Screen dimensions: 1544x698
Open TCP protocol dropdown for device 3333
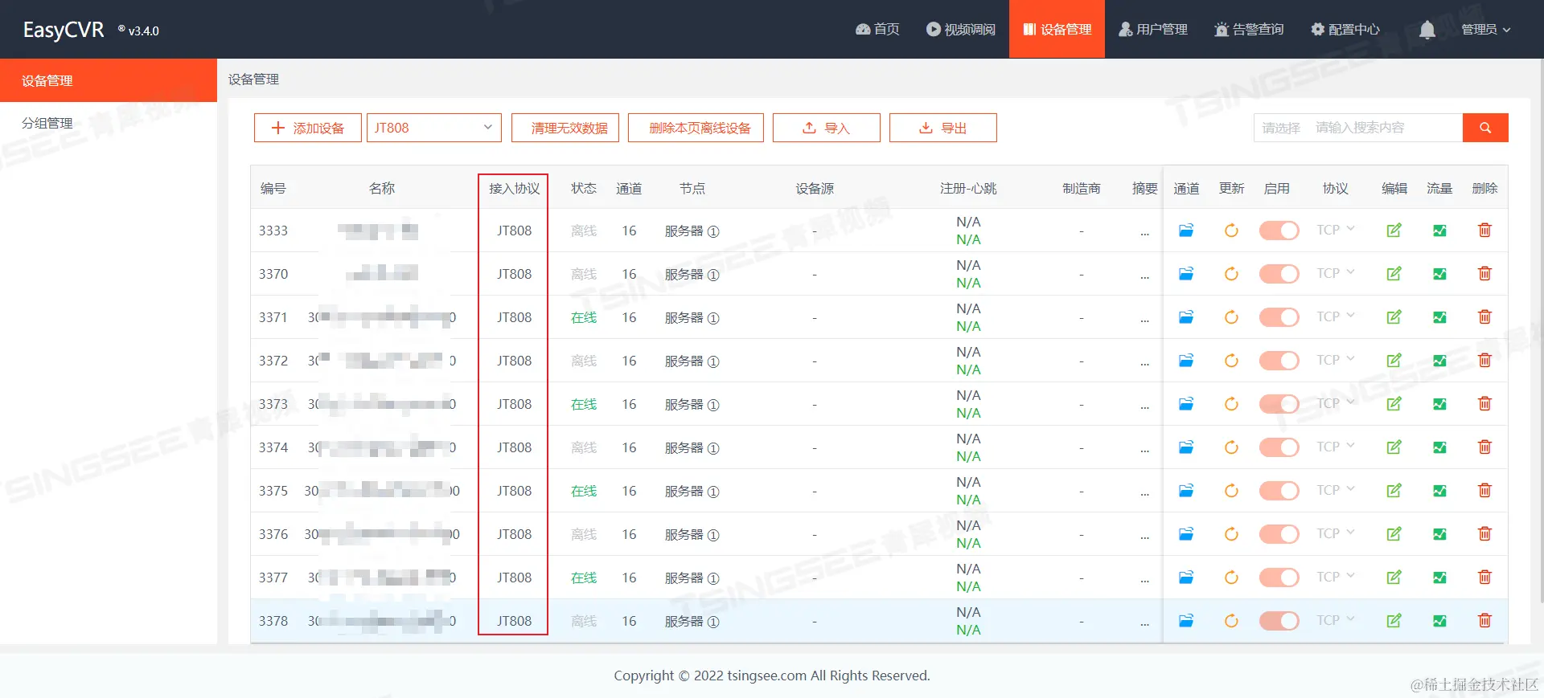(x=1336, y=230)
